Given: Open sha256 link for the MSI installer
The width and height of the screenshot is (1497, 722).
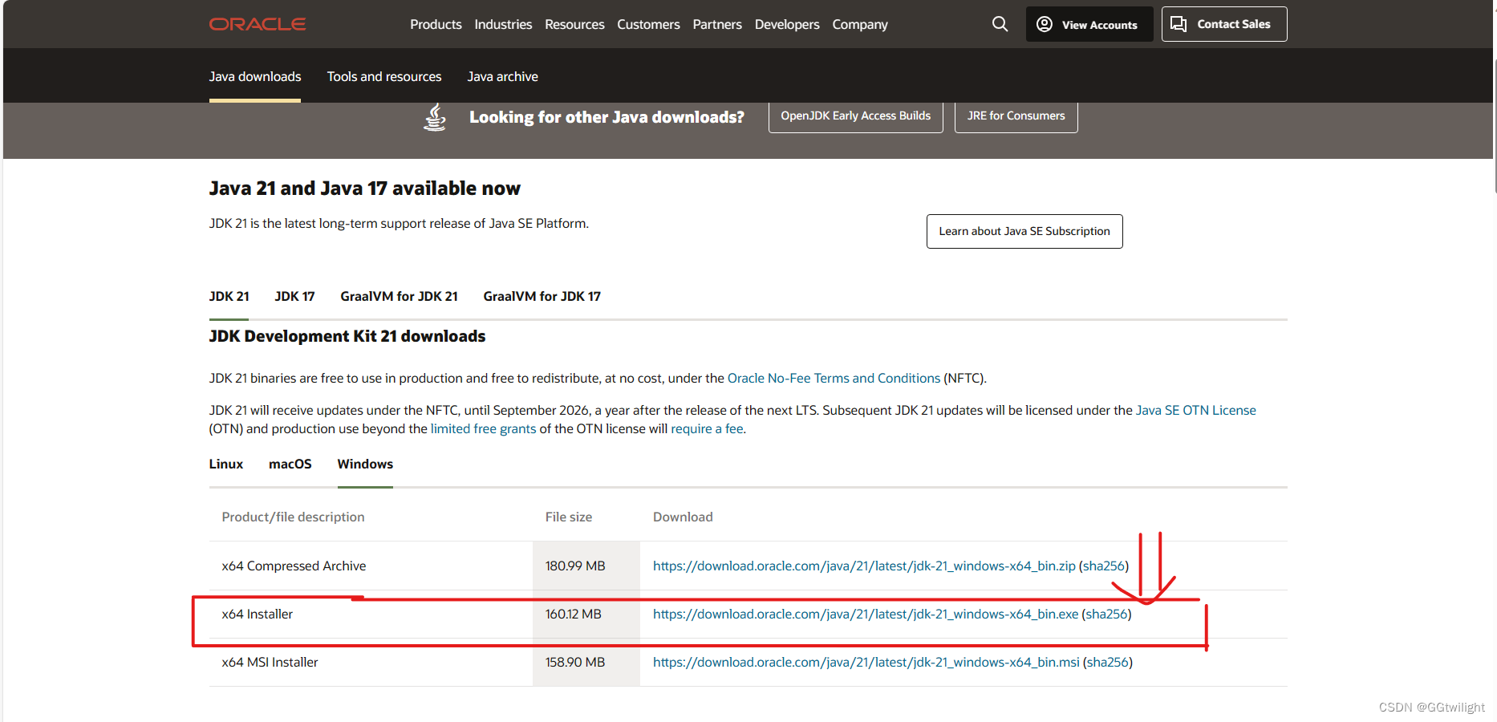Looking at the screenshot, I should (1108, 662).
